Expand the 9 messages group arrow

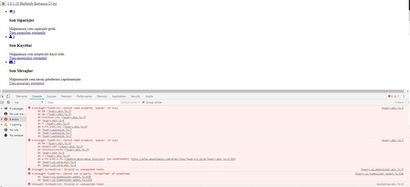[x=2, y=109]
